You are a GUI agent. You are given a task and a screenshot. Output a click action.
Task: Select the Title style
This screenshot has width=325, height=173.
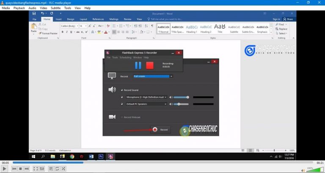tap(220, 29)
